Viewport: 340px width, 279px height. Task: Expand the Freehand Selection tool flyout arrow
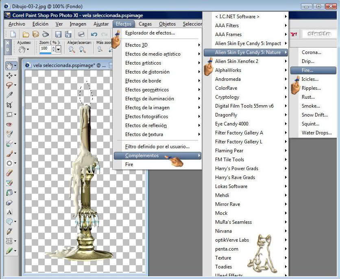point(15,85)
